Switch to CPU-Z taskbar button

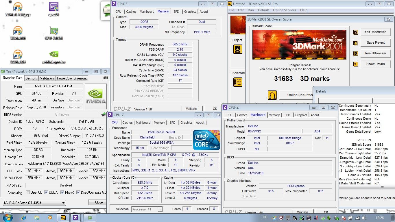coord(75,218)
